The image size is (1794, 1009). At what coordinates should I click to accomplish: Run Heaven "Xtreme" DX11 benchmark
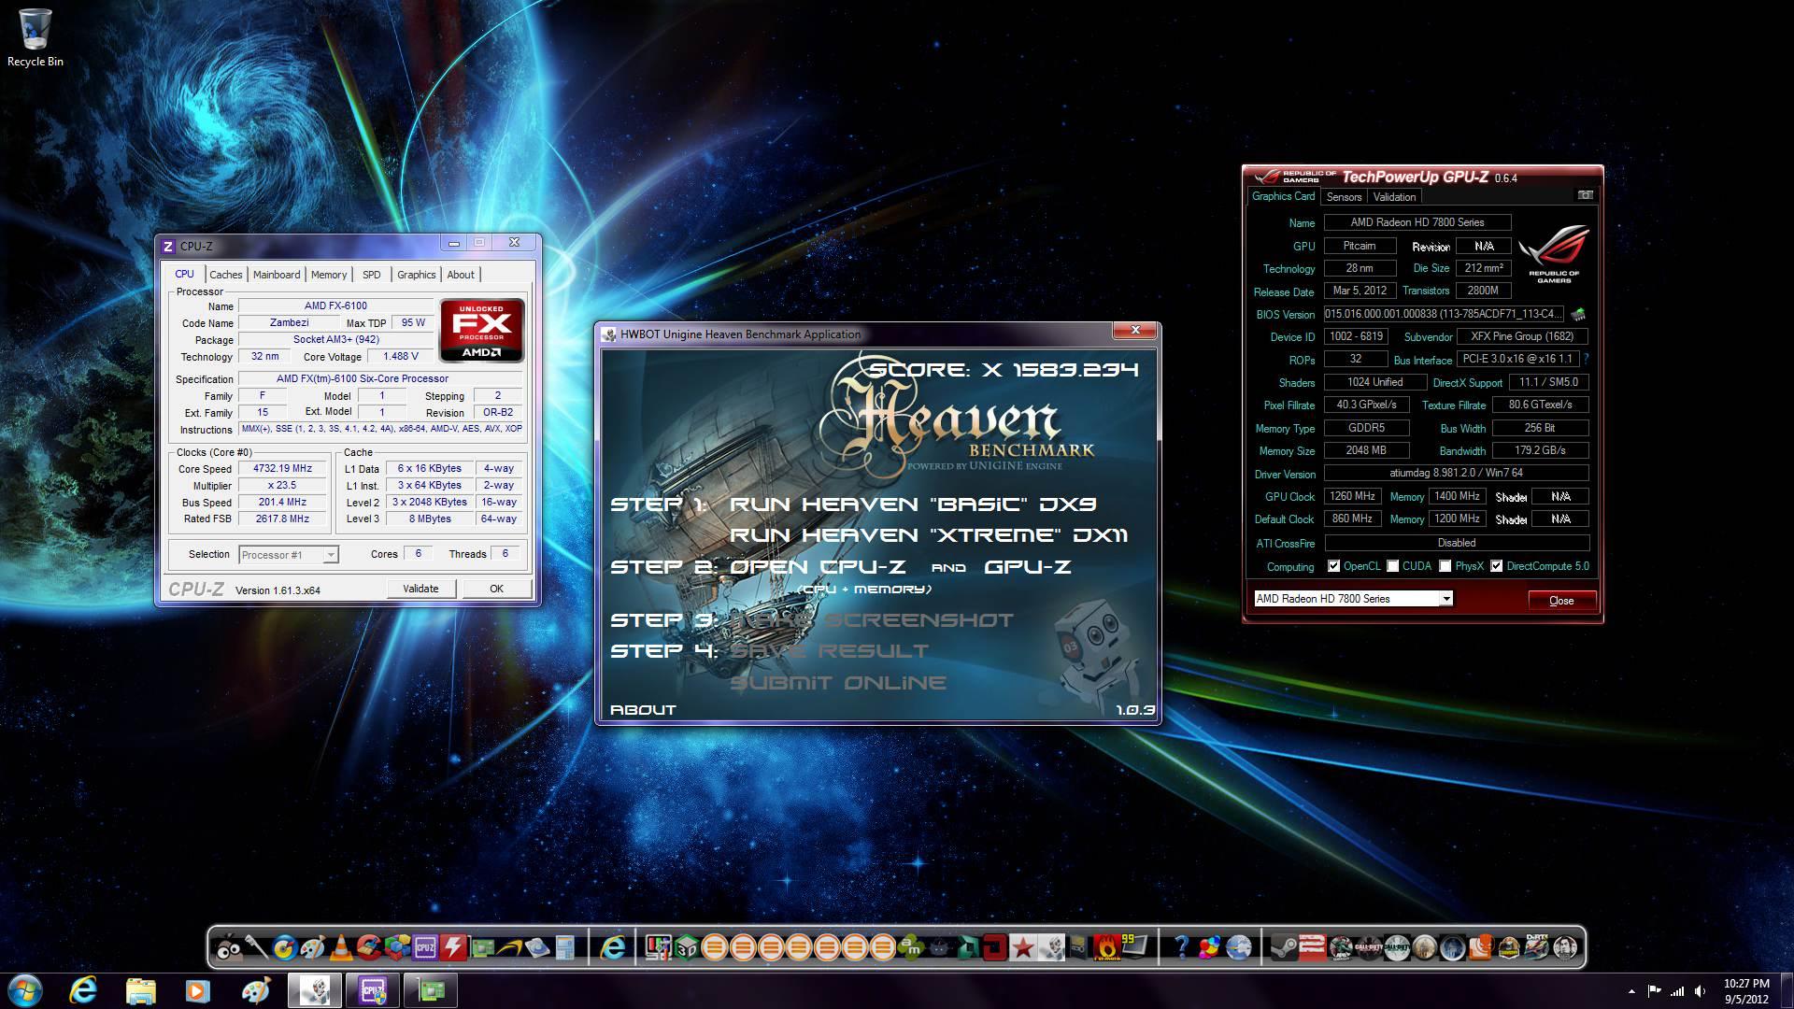tap(929, 535)
